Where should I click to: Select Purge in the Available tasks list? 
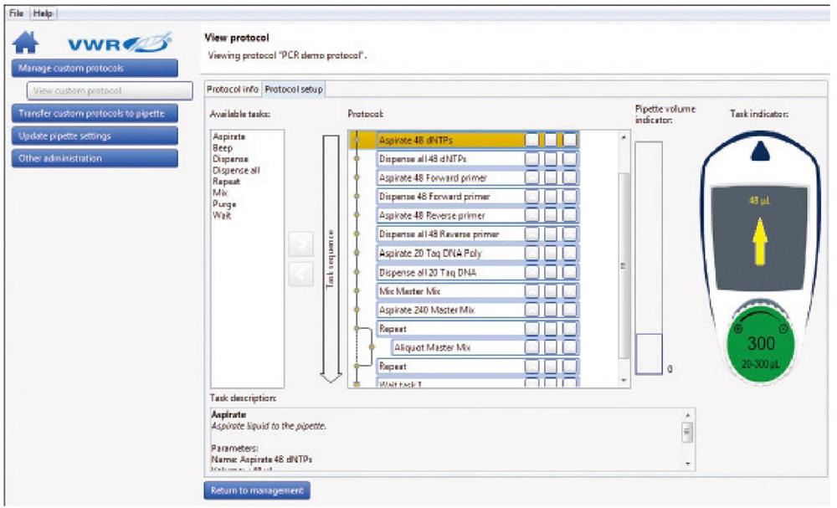(x=225, y=204)
